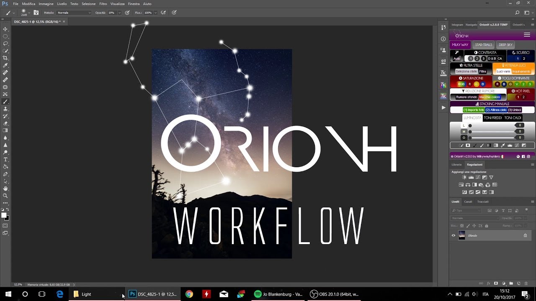The width and height of the screenshot is (536, 301).
Task: Delete layer with the trash icon
Action: point(526,283)
